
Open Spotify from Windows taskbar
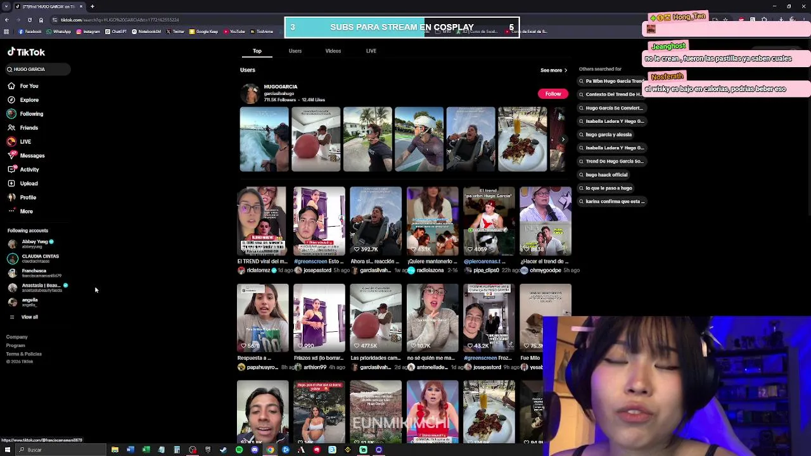point(239,450)
